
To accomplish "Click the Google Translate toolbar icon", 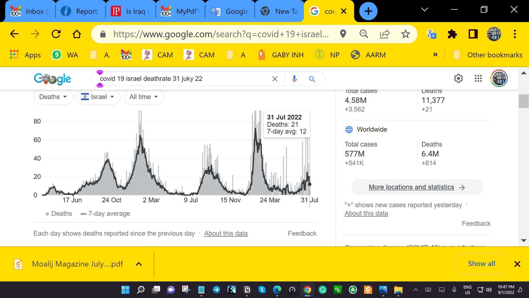I will point(431,34).
